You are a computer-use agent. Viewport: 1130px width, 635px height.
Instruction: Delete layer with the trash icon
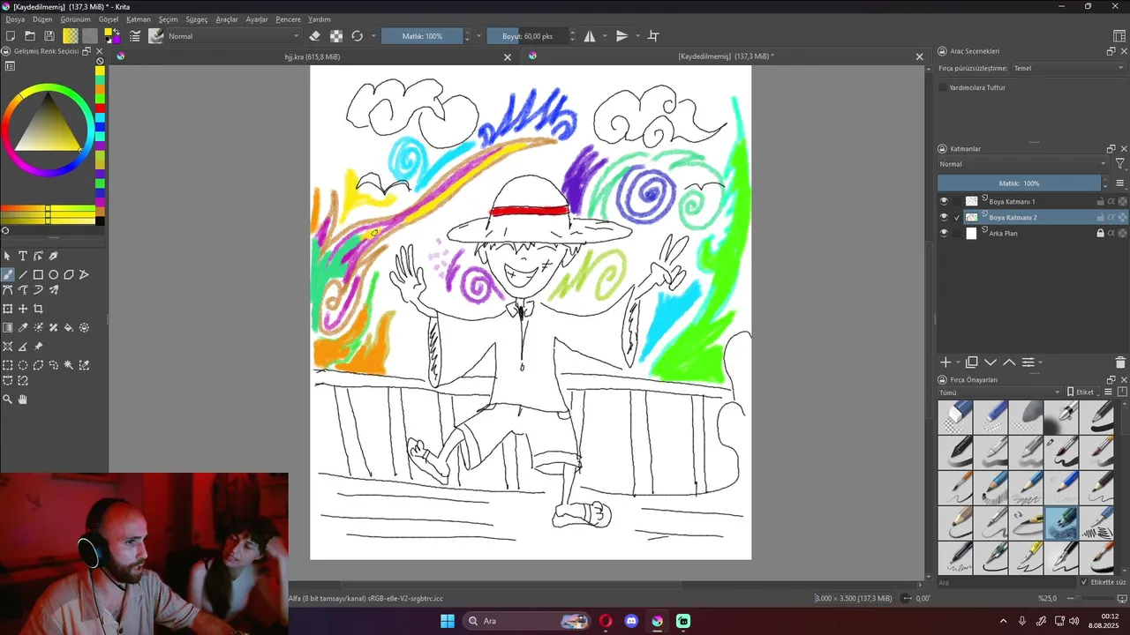click(x=1120, y=362)
